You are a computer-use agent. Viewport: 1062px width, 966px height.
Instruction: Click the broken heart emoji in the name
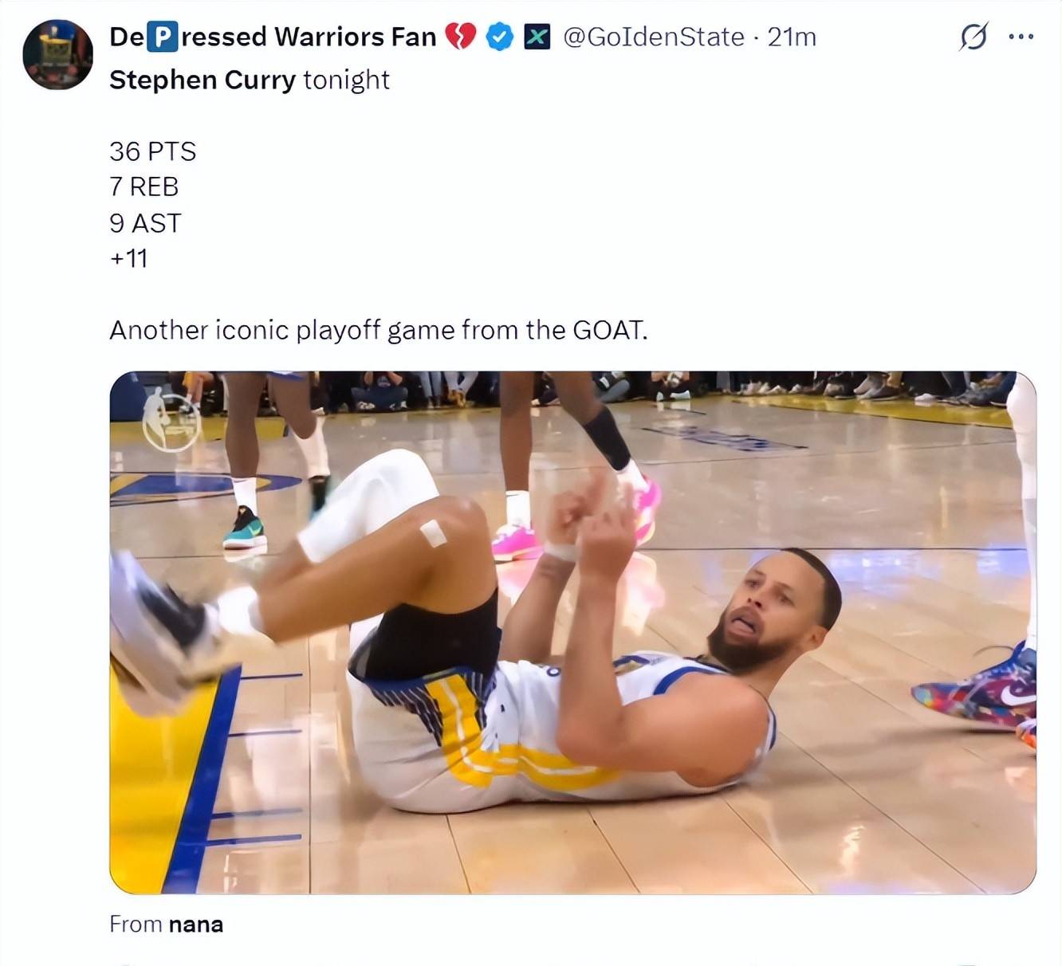point(460,37)
